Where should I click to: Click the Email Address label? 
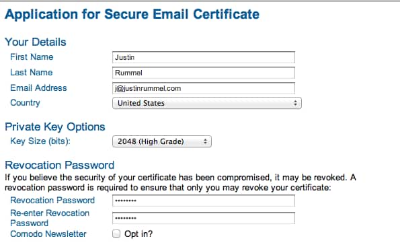tap(38, 88)
